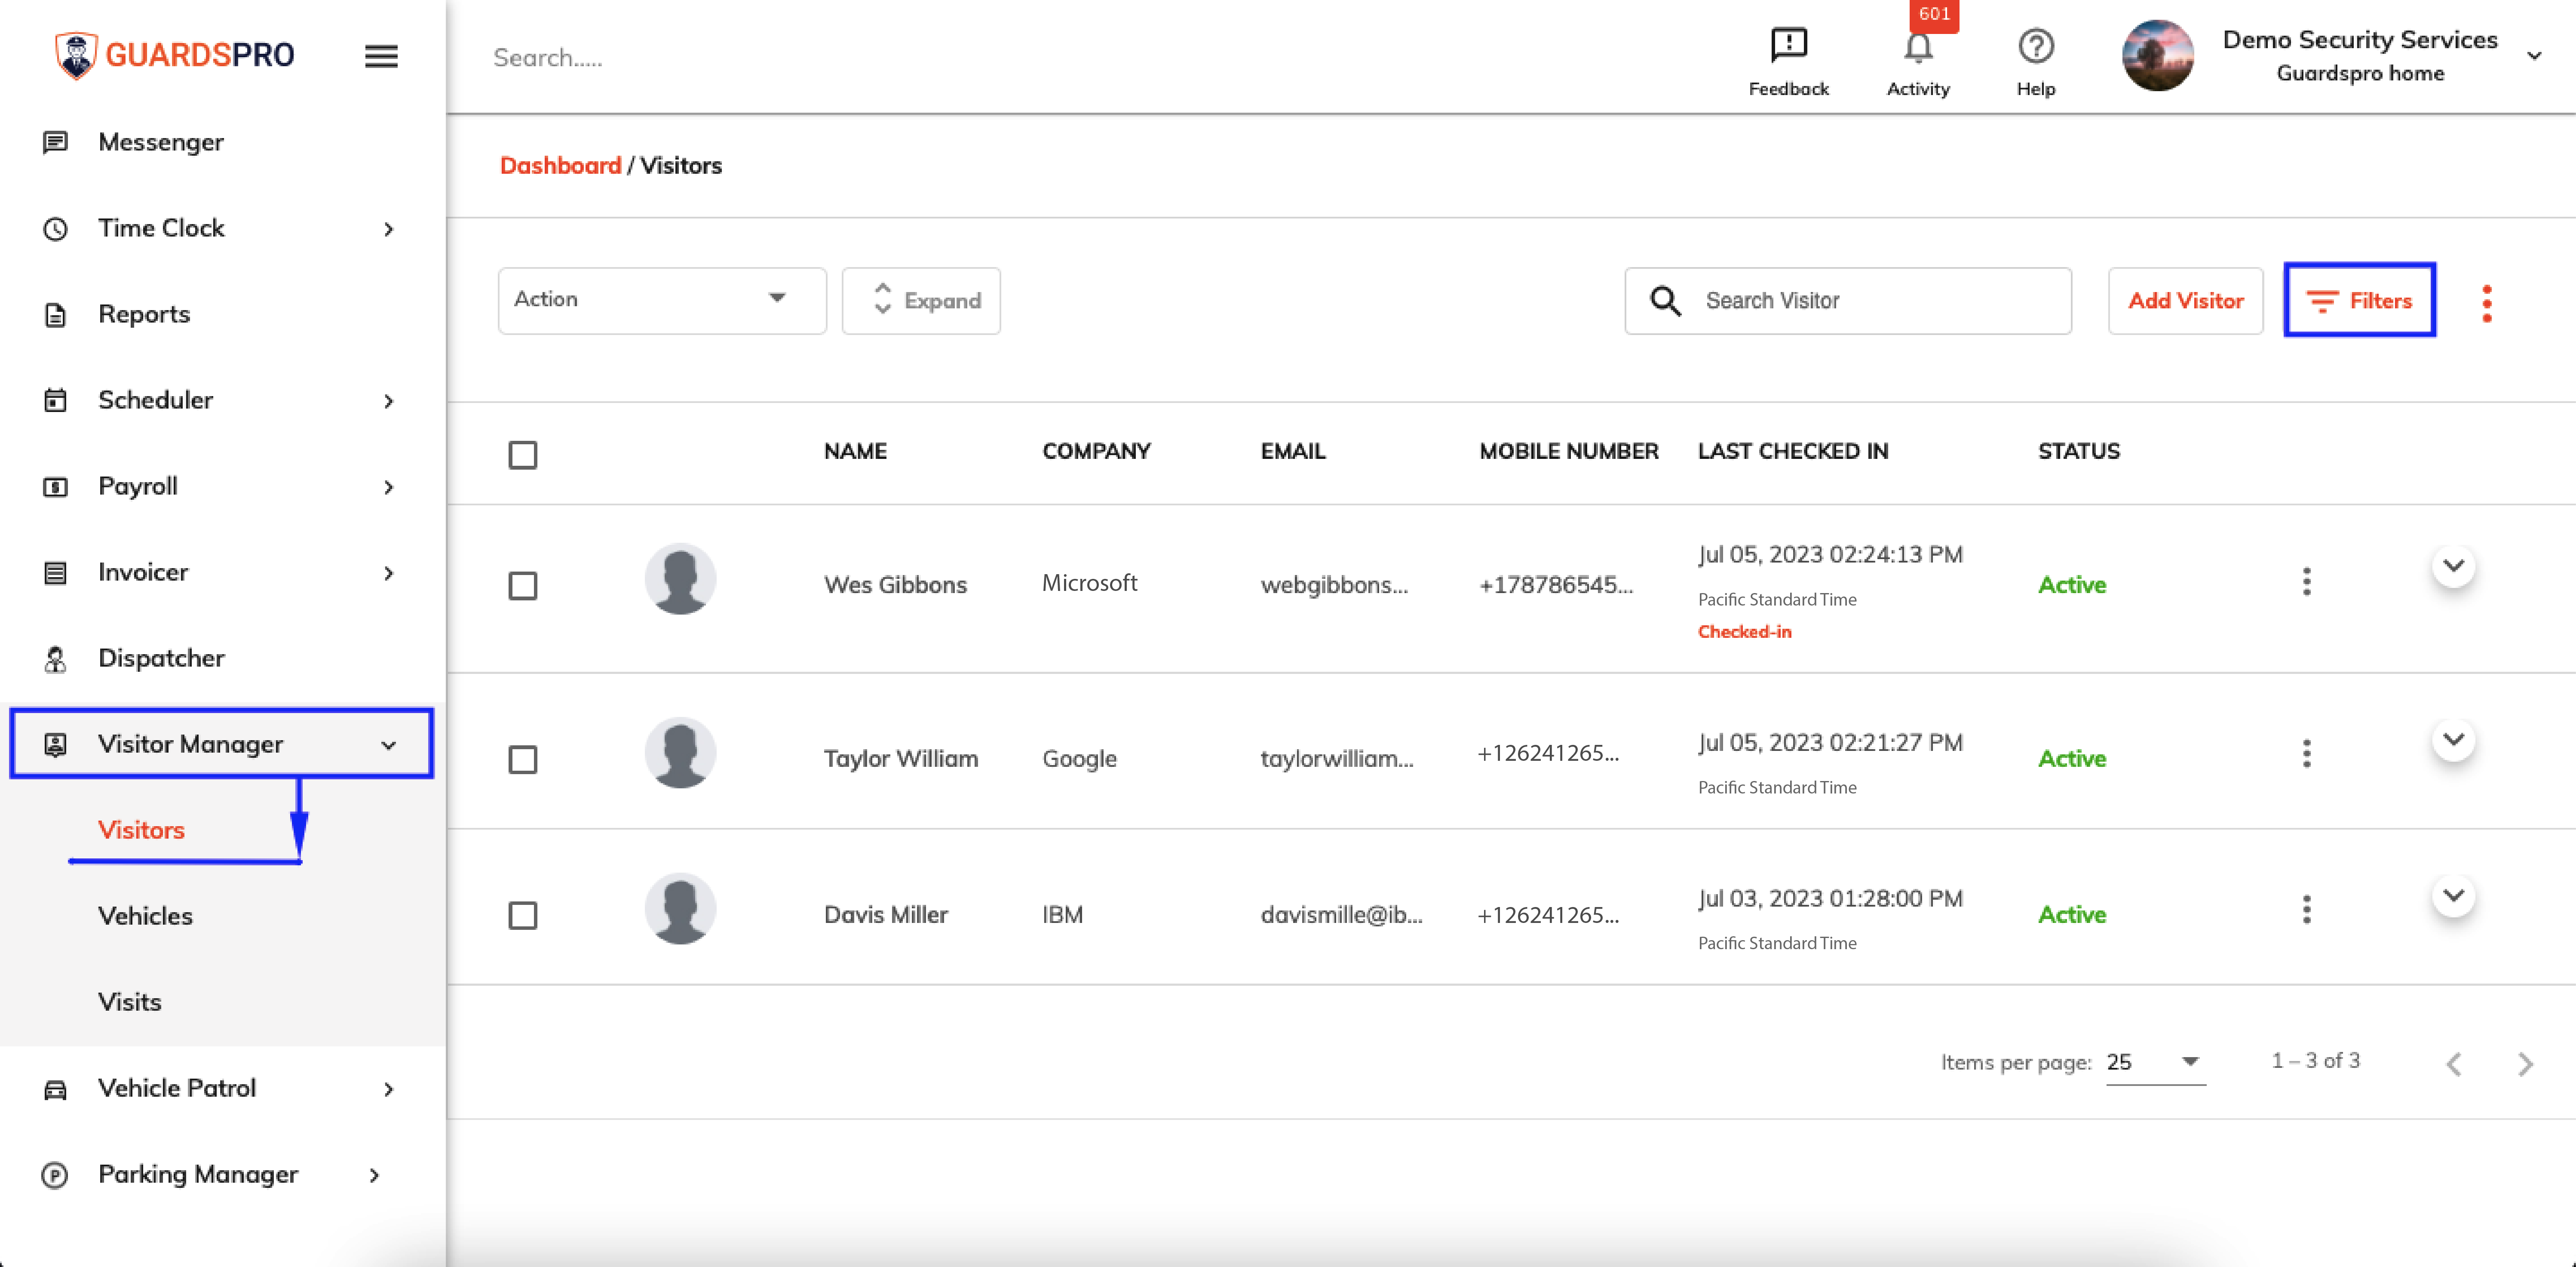The height and width of the screenshot is (1267, 2576).
Task: Expand the Vehicle Patrol submenu arrow
Action: (388, 1089)
